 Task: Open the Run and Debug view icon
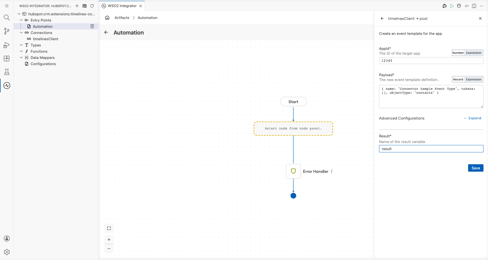point(7,45)
